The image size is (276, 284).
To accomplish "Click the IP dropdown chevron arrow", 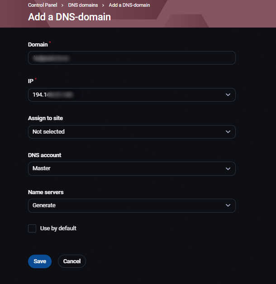I will tap(228, 95).
